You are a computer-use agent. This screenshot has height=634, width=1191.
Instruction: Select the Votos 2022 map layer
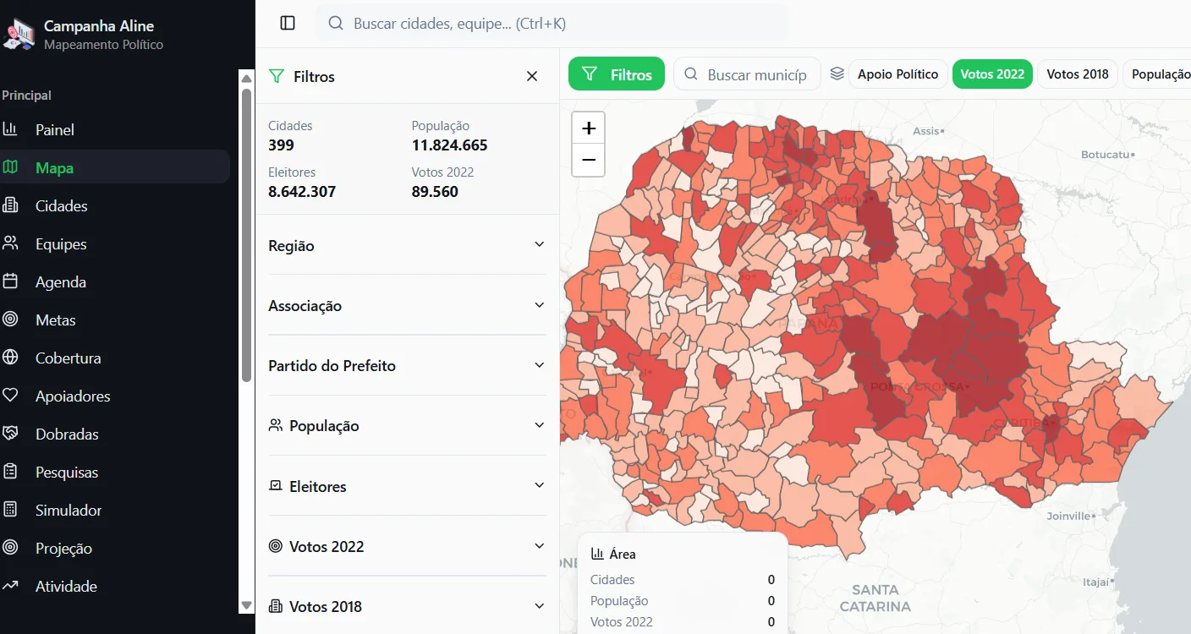992,74
